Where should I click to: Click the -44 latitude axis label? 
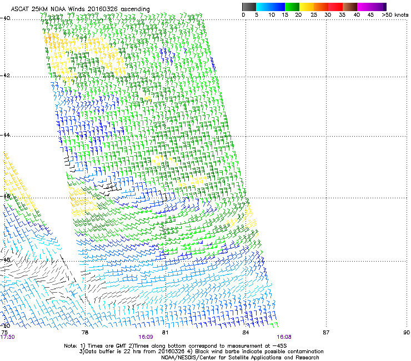(5, 135)
